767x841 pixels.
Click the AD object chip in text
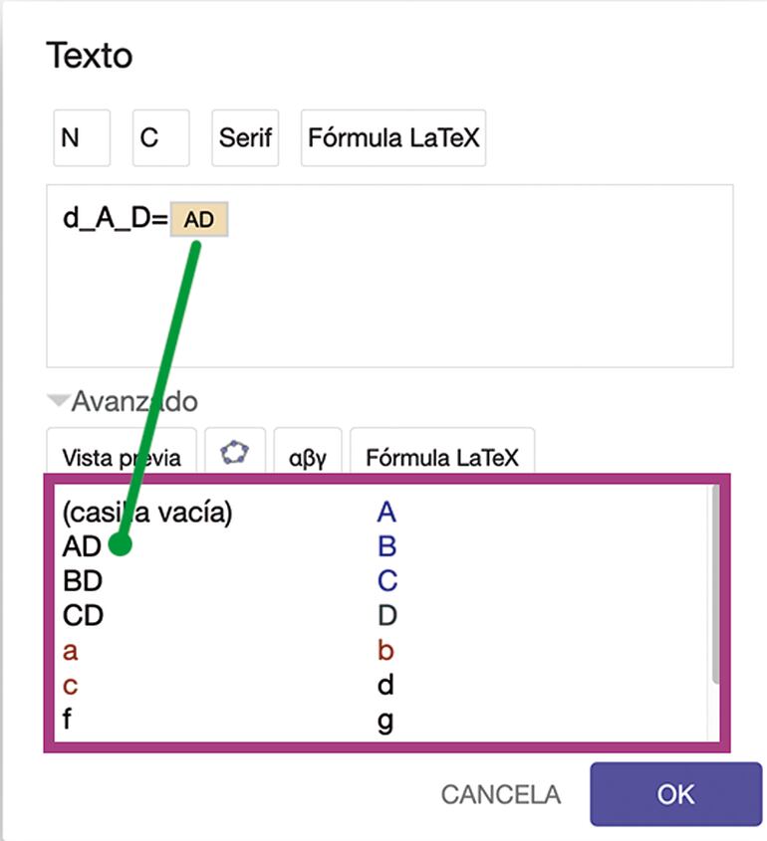coord(199,220)
